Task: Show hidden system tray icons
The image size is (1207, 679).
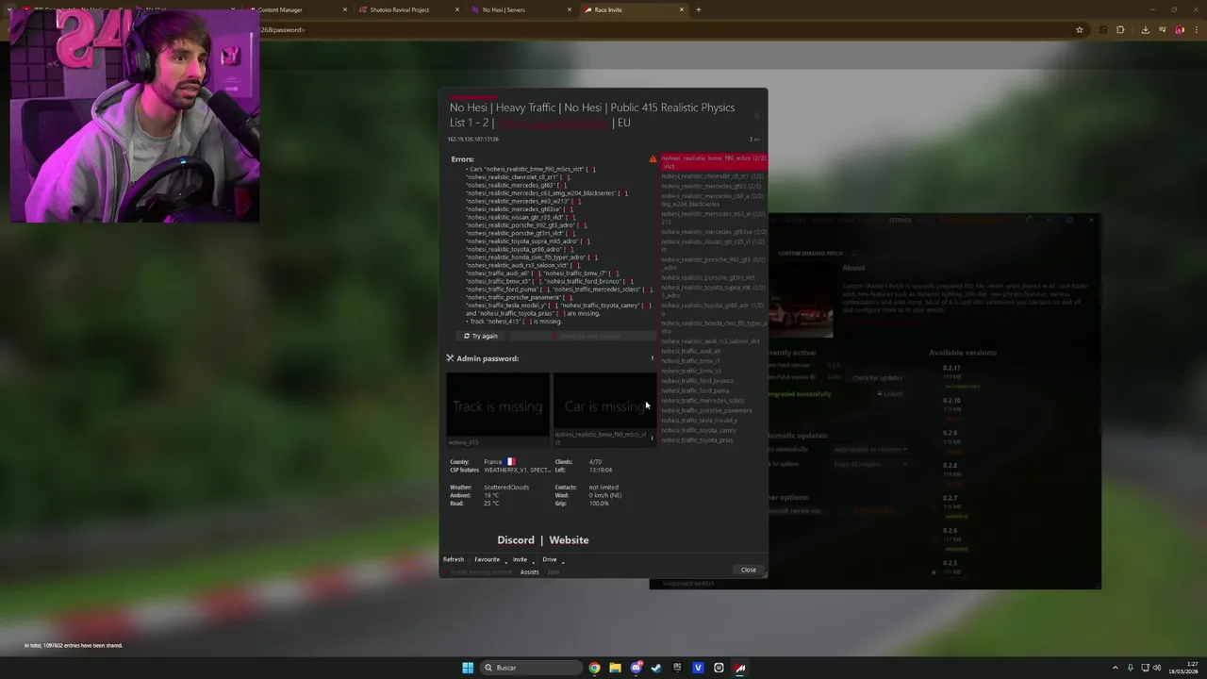Action: 1115,668
